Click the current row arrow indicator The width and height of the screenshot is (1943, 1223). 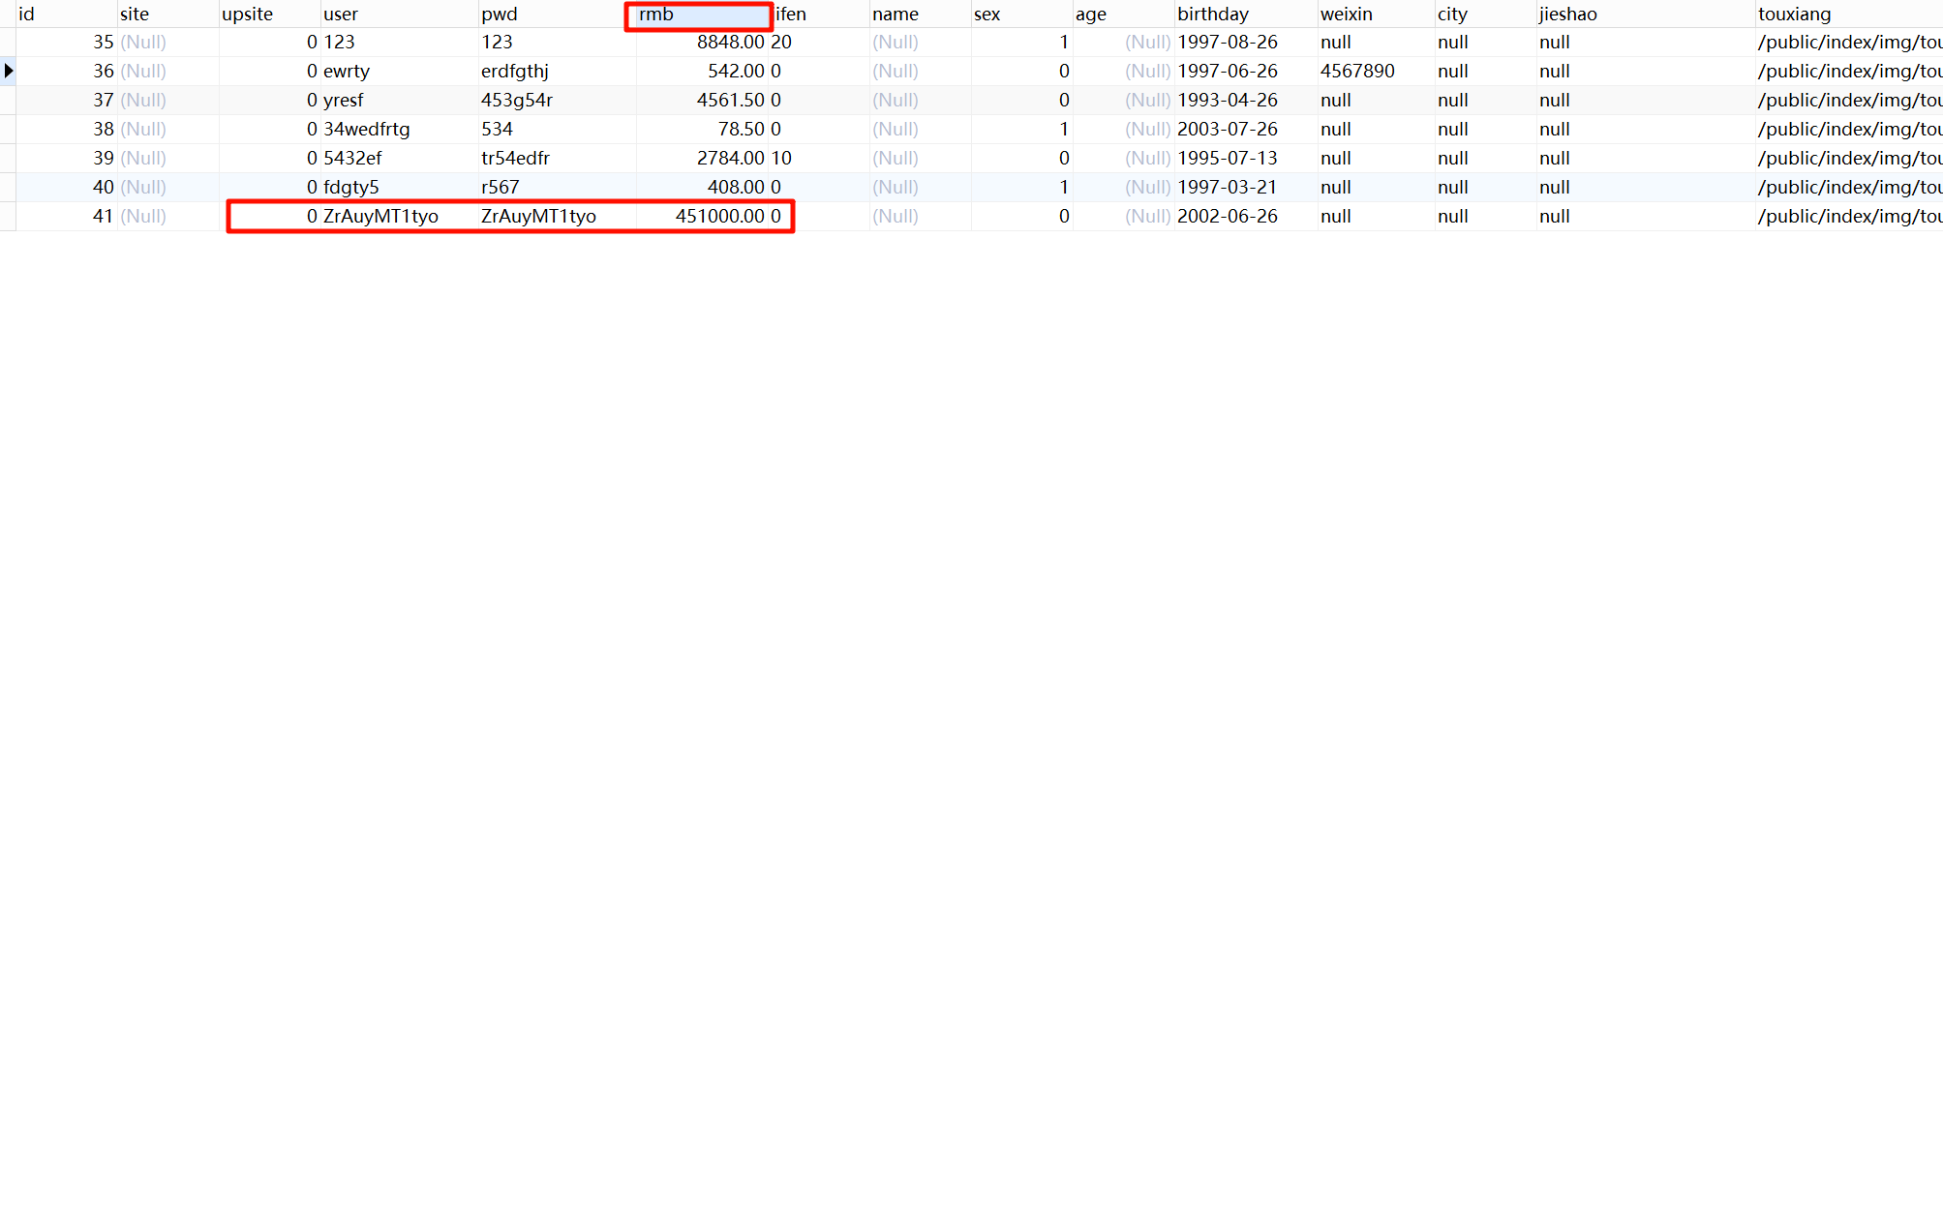pos(8,71)
